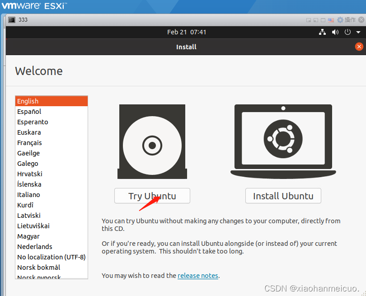Select English in the language list

[x=52, y=101]
